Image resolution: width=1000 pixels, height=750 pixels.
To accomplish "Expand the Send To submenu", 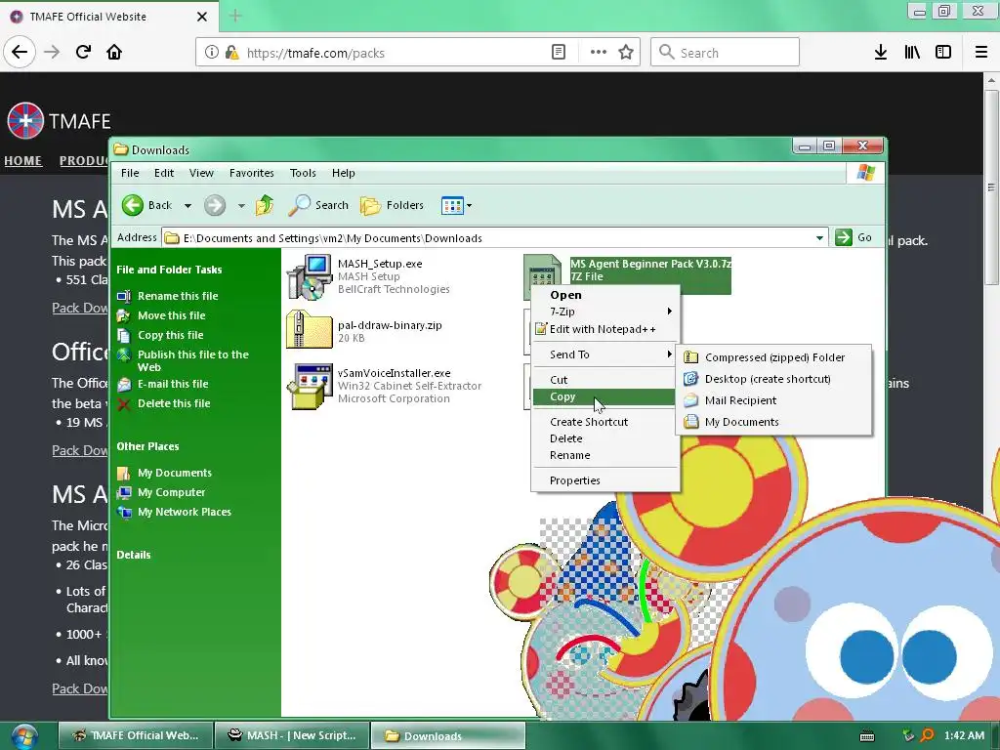I will pyautogui.click(x=605, y=354).
